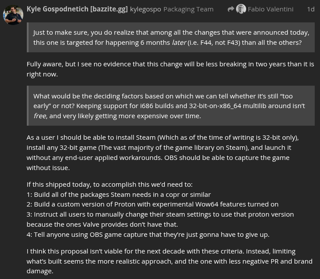Click step 4 about OBS game capture
320x279 pixels.
point(148,234)
